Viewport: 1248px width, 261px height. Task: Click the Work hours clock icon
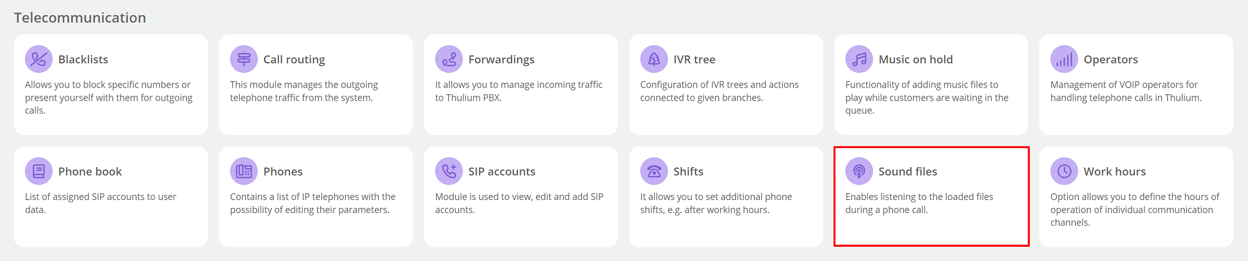pos(1064,171)
